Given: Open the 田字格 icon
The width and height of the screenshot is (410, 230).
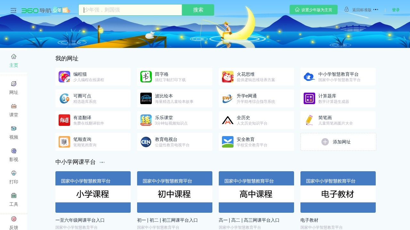Looking at the screenshot, I should click(146, 77).
